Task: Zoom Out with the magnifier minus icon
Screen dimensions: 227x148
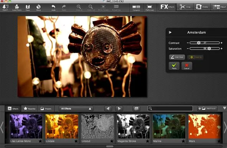Action: pos(91,8)
